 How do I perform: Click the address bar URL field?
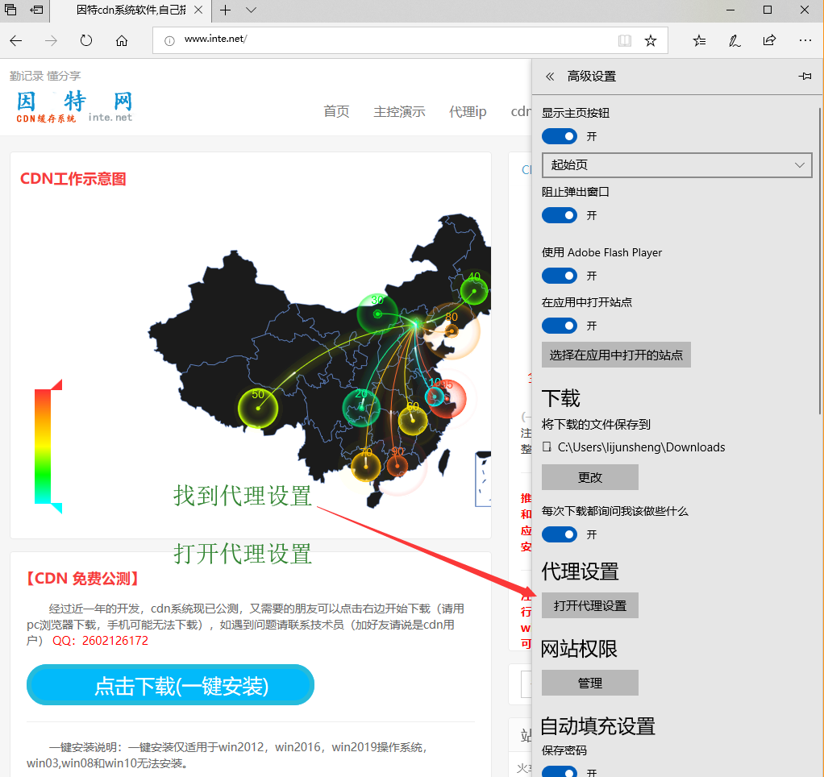click(387, 39)
